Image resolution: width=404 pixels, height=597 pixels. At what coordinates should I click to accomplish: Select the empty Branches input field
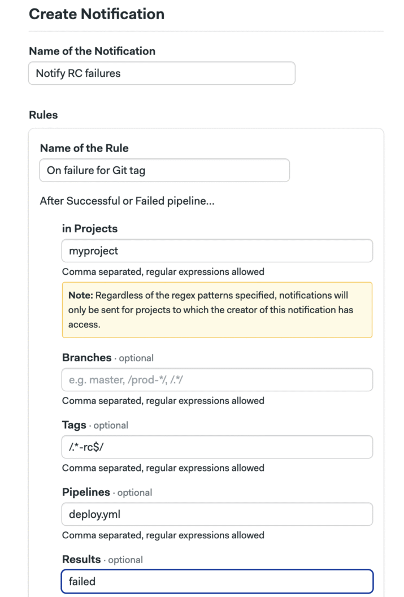(217, 380)
